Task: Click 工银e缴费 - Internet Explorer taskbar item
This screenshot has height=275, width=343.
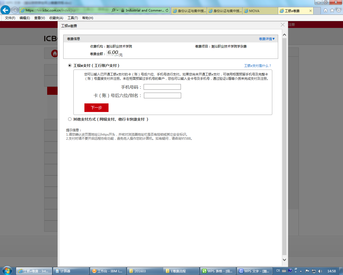Action: tap(34, 271)
